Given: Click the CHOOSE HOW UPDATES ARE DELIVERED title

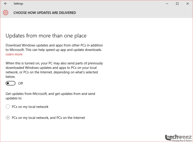Looking at the screenshot, I should 45,13.
